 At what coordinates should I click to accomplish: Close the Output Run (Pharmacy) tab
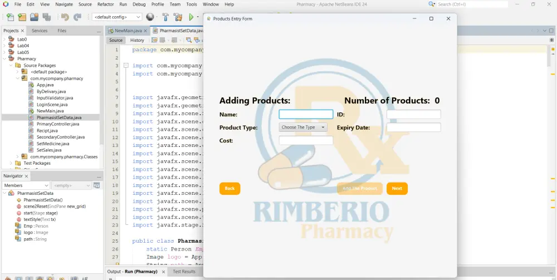163,272
